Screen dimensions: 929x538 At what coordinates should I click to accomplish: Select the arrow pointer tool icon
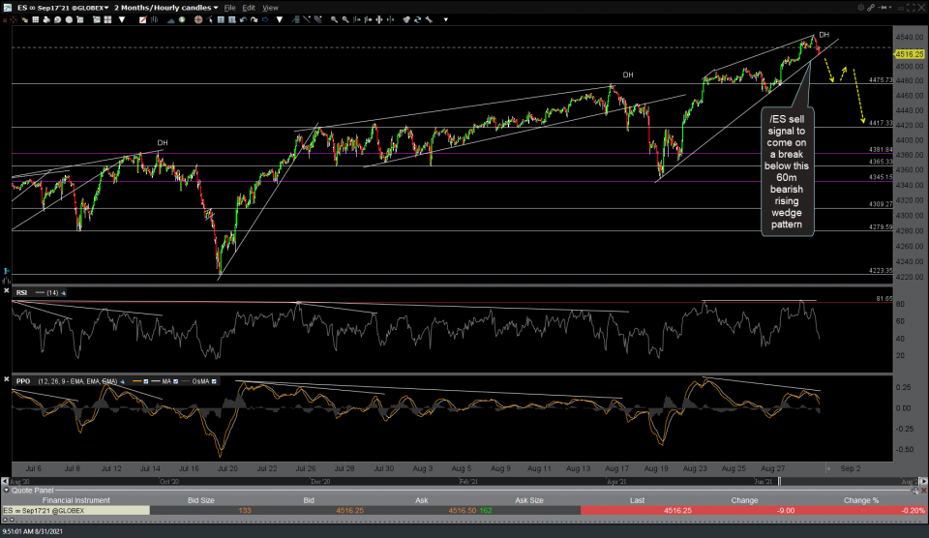point(210,19)
